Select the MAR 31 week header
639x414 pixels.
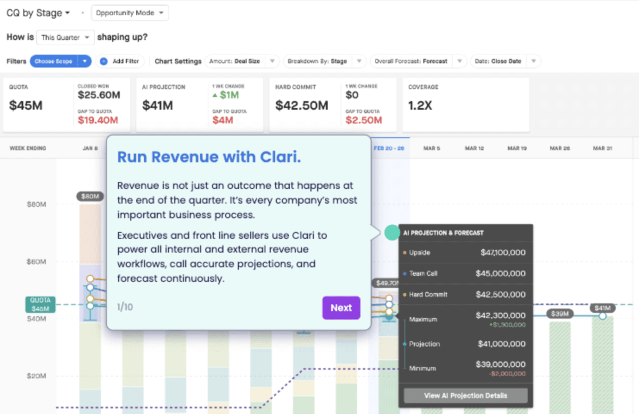[602, 148]
